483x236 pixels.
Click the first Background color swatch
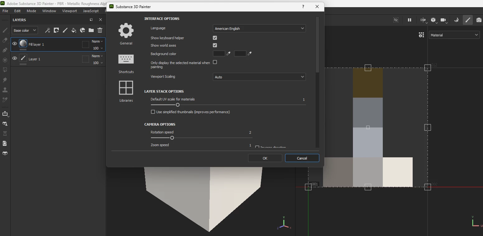pyautogui.click(x=219, y=53)
